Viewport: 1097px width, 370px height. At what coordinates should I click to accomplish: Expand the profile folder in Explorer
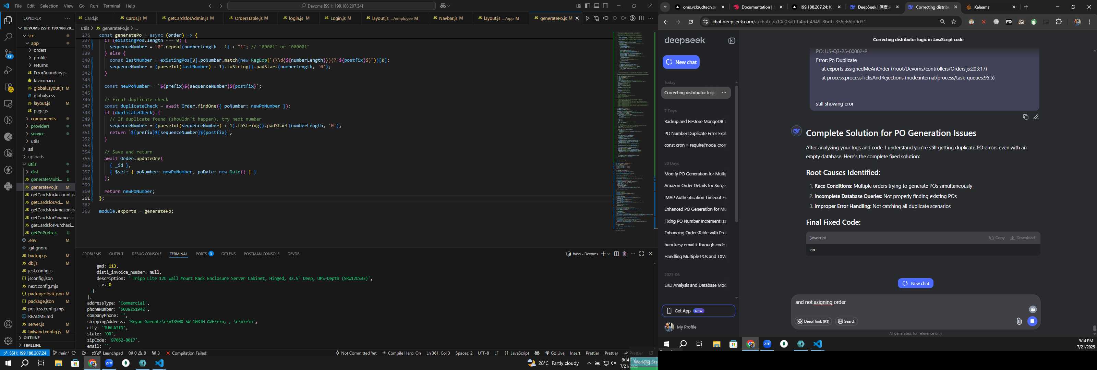(40, 58)
